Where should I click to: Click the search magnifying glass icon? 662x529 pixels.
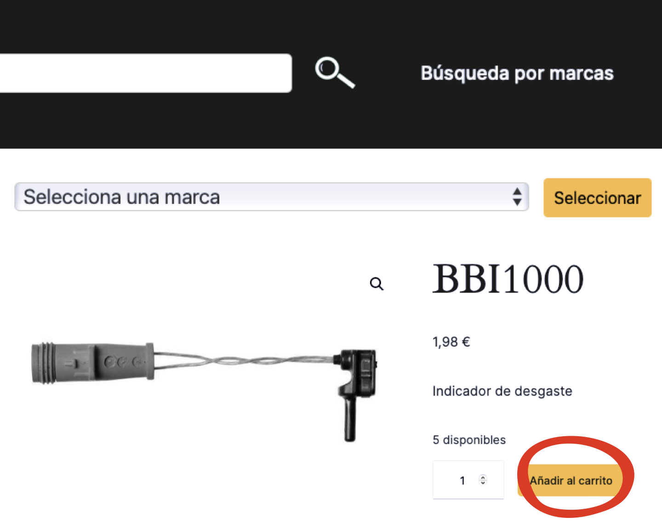[x=335, y=72]
